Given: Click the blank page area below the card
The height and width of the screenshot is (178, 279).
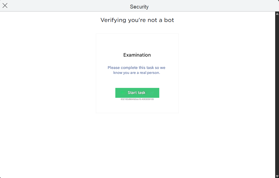Looking at the screenshot, I should tap(137, 143).
